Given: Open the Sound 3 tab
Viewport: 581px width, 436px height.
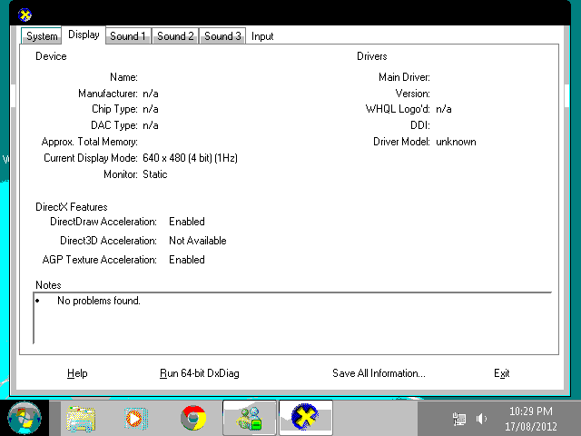Looking at the screenshot, I should click(x=222, y=36).
